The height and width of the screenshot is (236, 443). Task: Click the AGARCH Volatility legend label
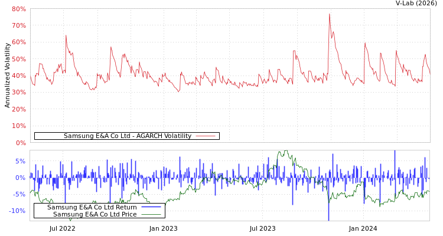(x=127, y=136)
